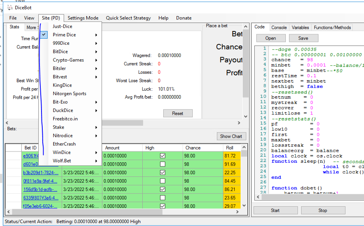Toggle High checkbox for roll 81.72
Image resolution: width=364 pixels, height=226 pixels.
(x=162, y=156)
